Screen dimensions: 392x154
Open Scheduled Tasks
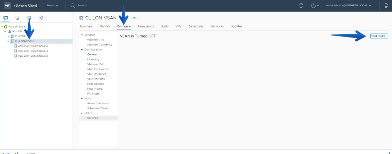pyautogui.click(x=98, y=108)
